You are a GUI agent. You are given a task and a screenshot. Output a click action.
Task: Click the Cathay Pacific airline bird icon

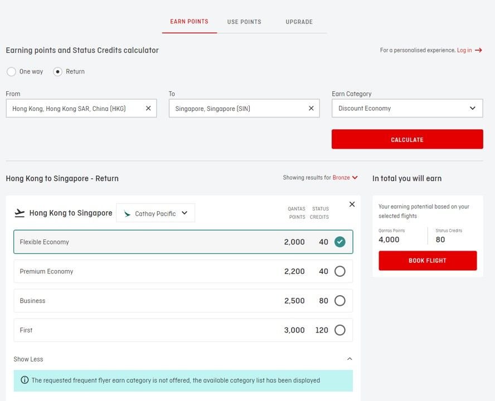point(127,213)
